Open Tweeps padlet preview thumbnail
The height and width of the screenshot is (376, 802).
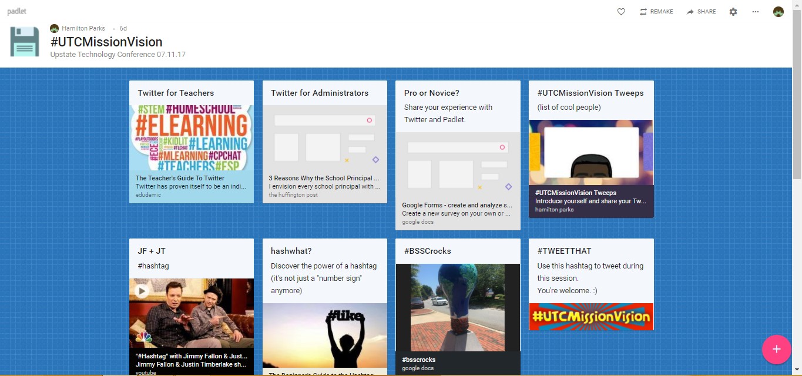click(591, 153)
